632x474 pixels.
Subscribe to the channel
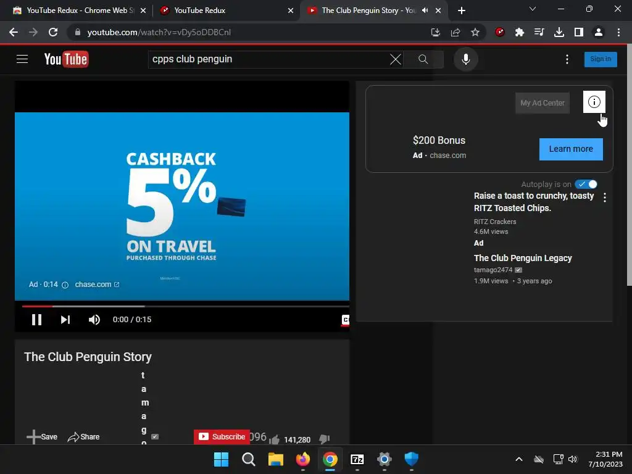(222, 436)
